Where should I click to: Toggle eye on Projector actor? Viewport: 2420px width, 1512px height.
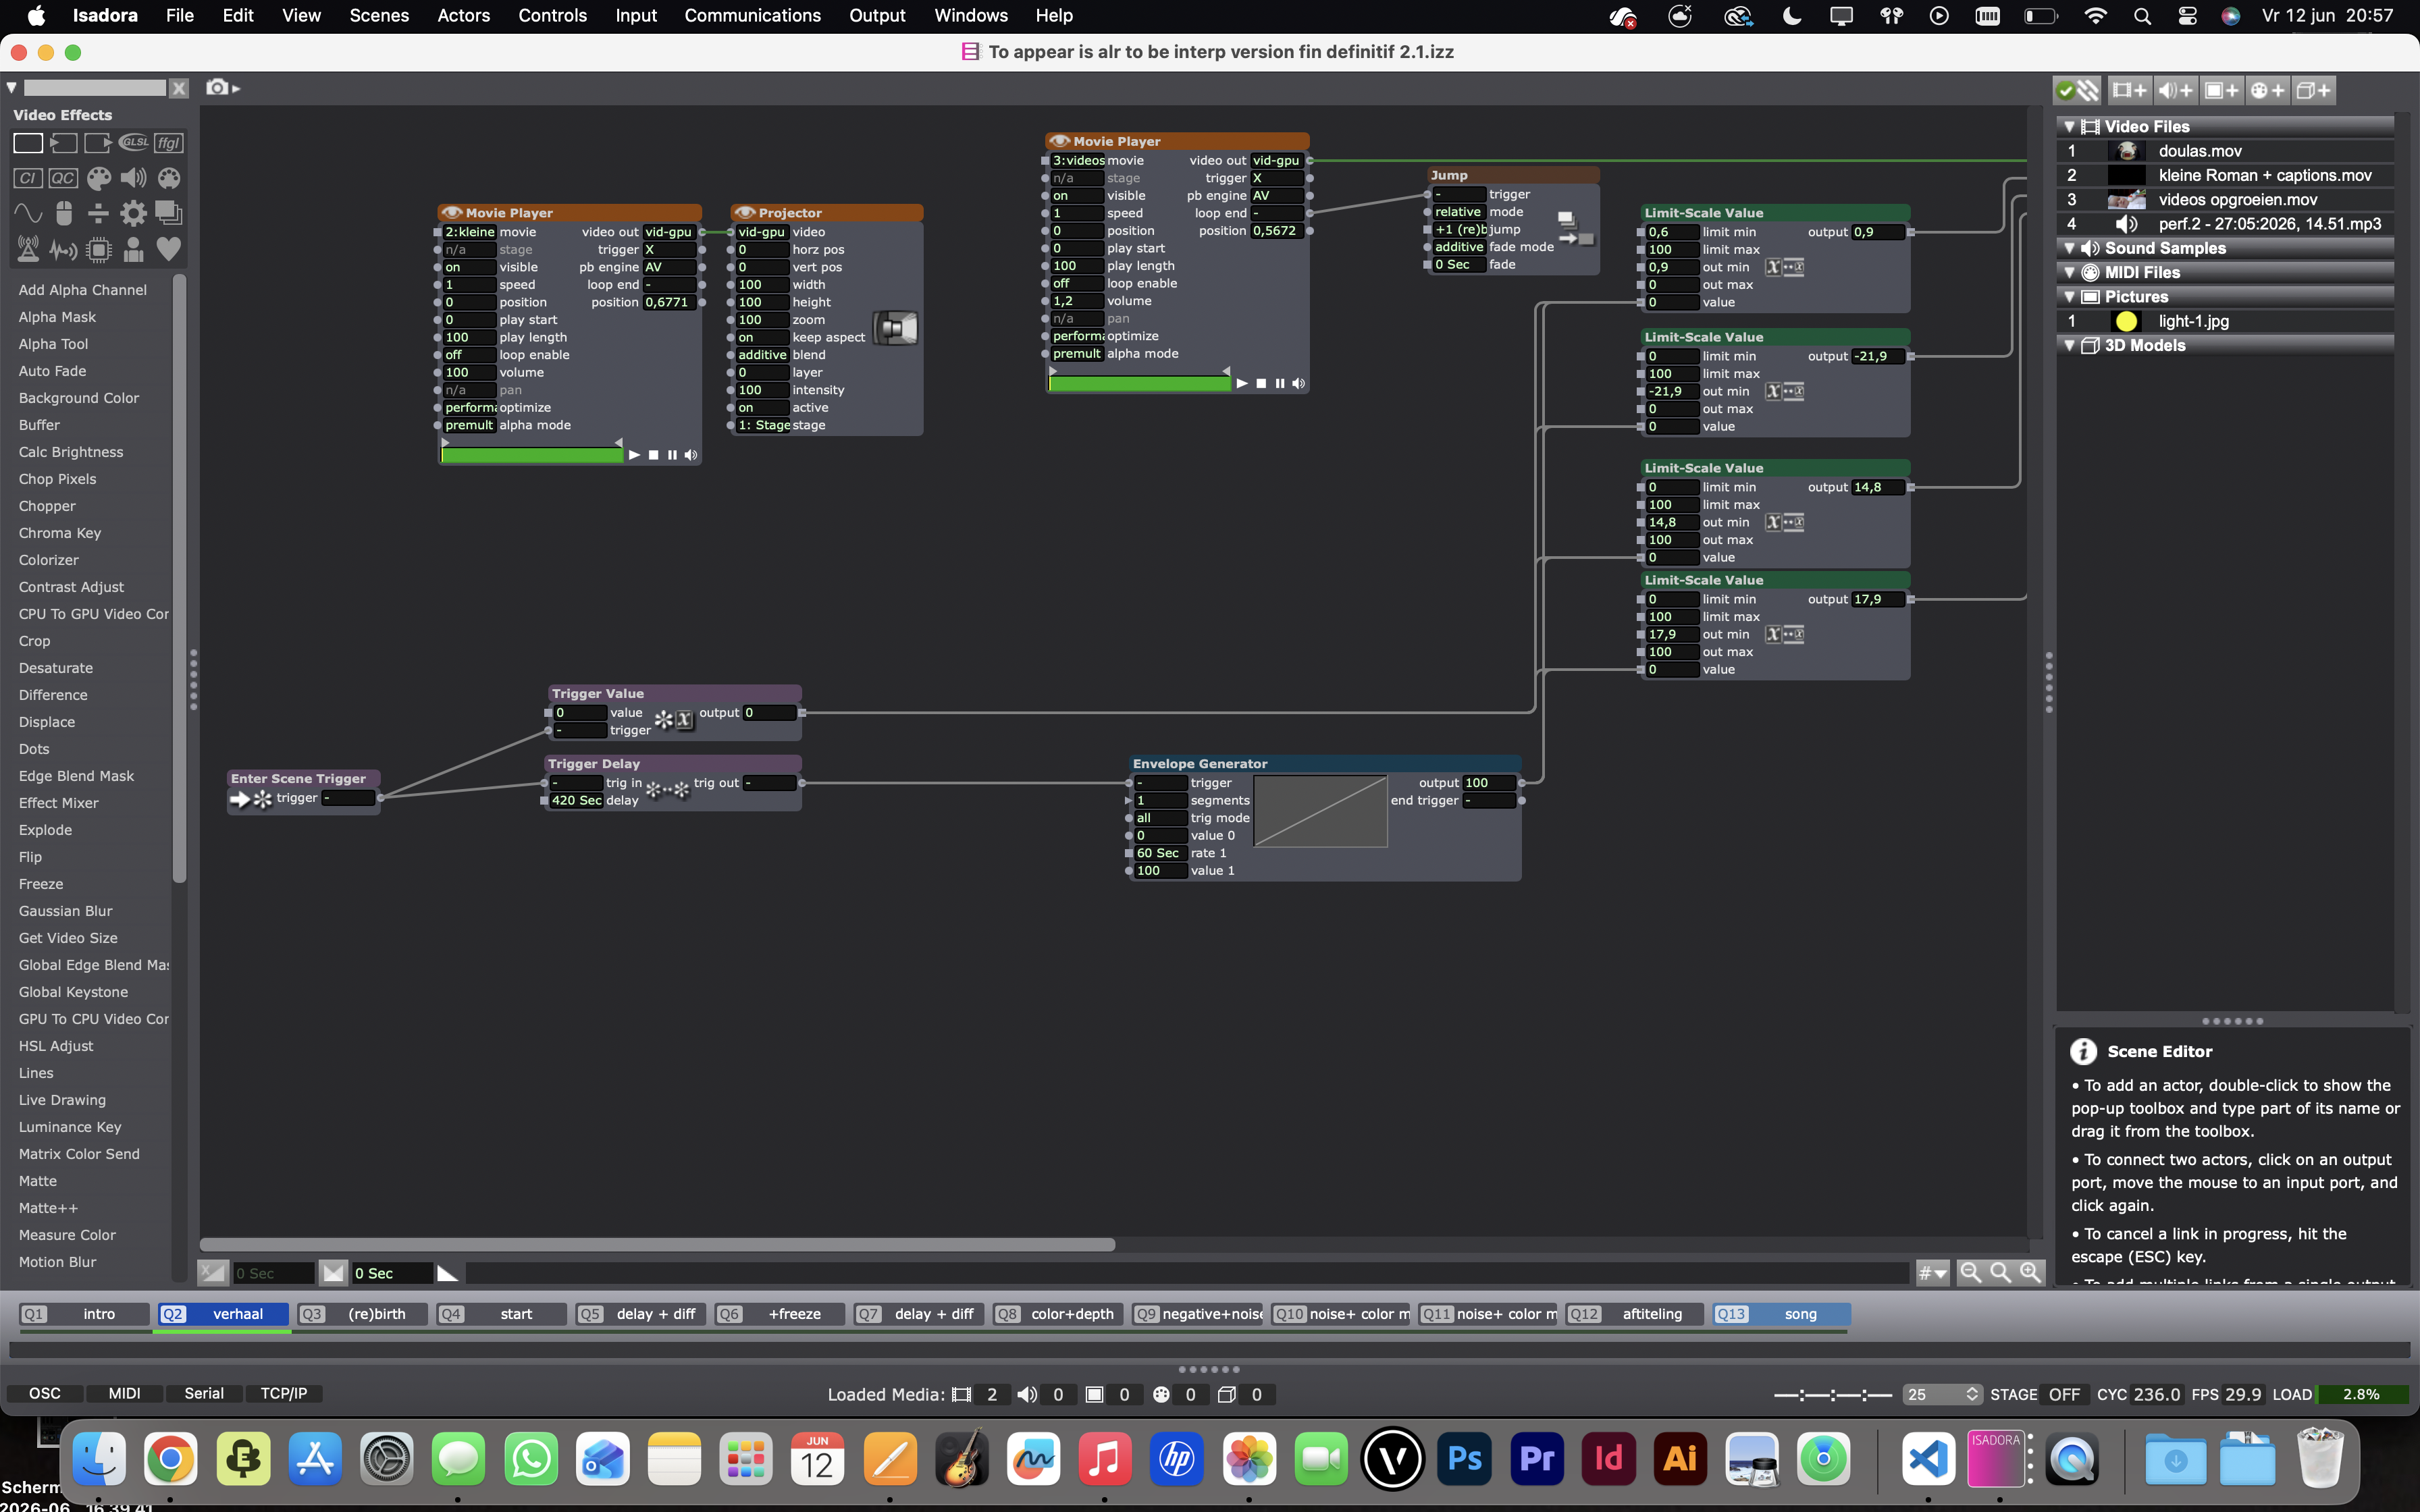(x=744, y=213)
